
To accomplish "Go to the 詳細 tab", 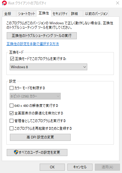I will 76,14.
